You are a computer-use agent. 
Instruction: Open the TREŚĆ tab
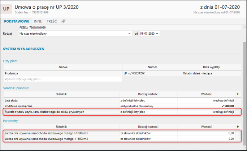pos(52,21)
